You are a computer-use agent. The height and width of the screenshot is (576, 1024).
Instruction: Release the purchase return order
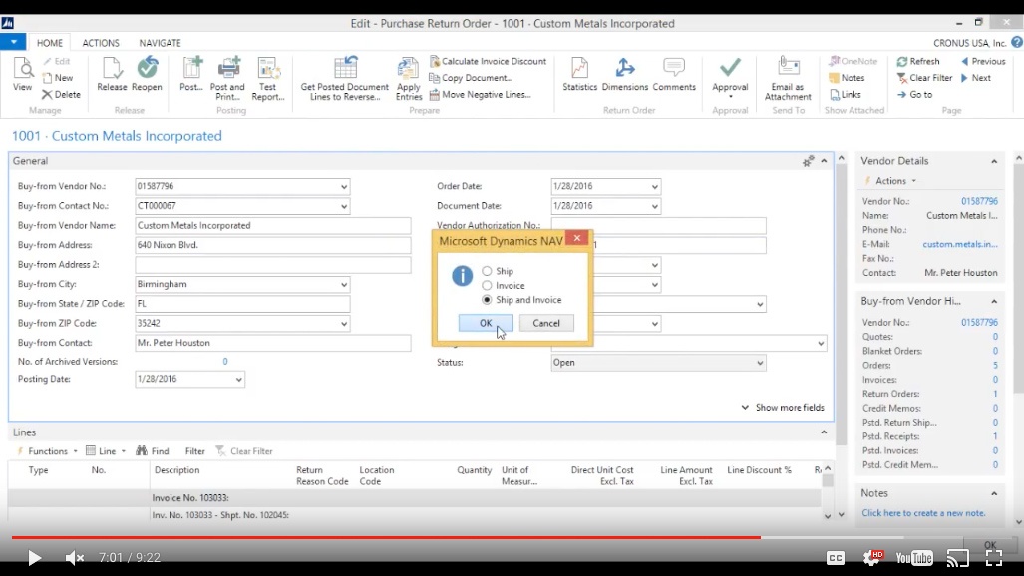(112, 75)
